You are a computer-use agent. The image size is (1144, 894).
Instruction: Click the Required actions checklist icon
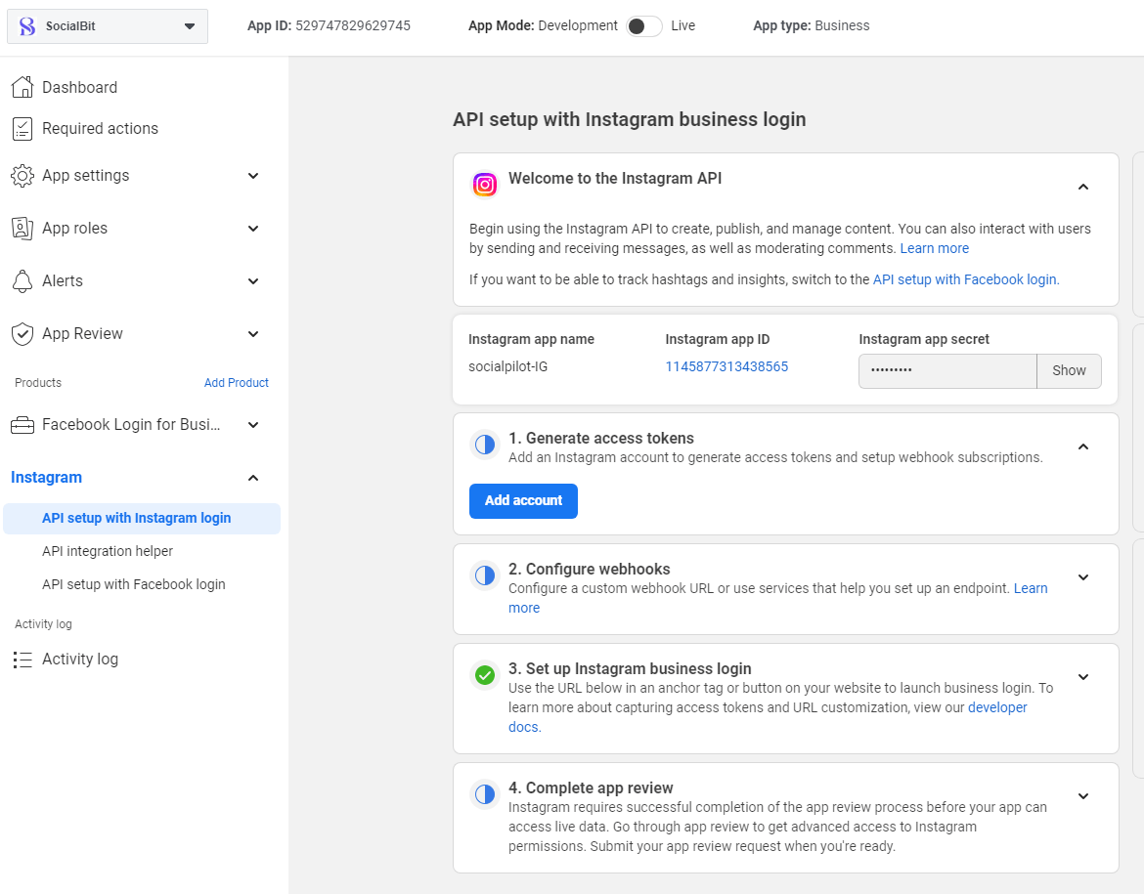click(22, 128)
